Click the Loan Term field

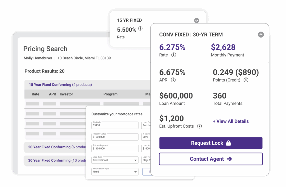(146, 160)
